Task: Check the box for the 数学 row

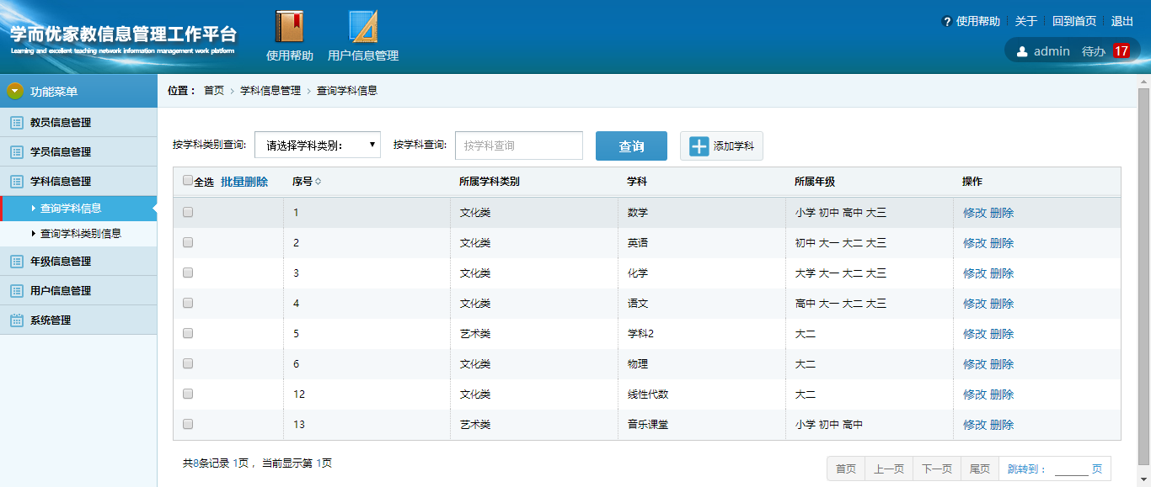Action: 188,213
